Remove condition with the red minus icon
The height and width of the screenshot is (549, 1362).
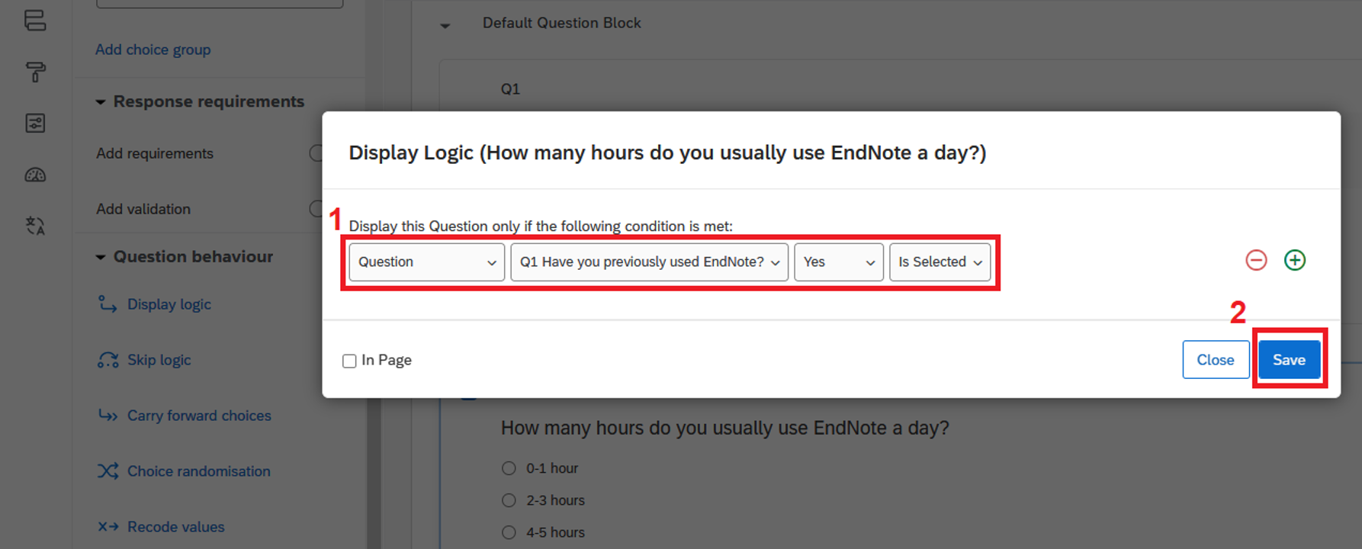1256,261
